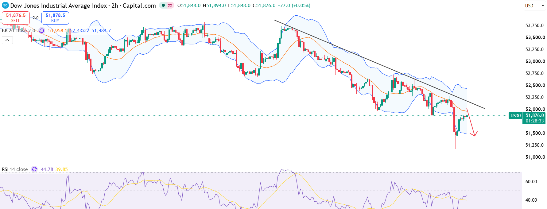Click the BB indicator refresh icon

coord(42,31)
